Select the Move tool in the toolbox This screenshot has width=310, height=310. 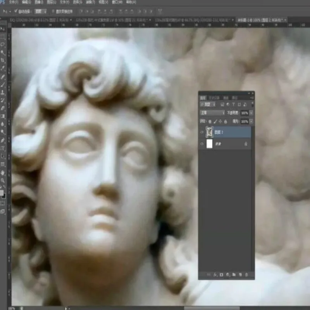3,29
